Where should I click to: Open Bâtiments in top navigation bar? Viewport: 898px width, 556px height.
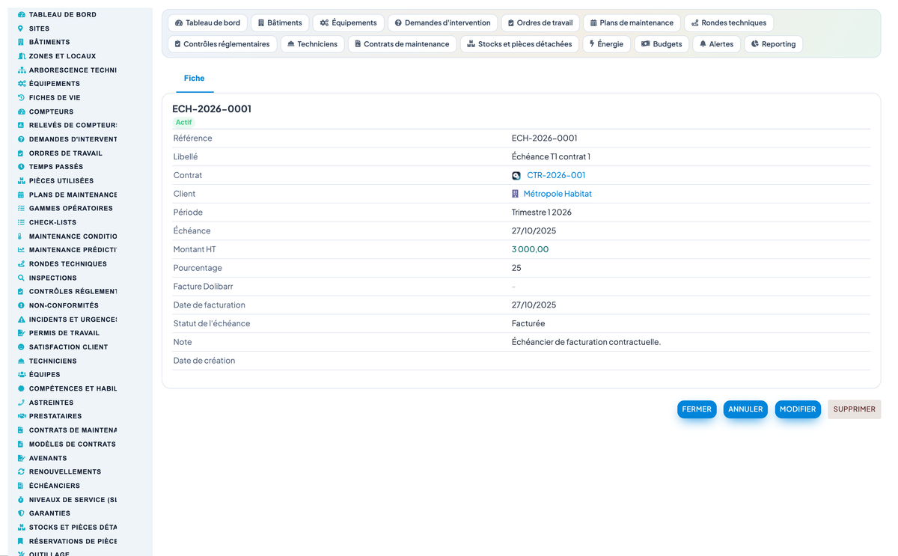point(280,23)
